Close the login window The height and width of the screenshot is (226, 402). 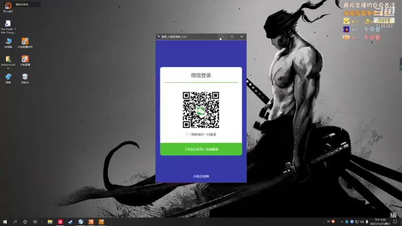(x=242, y=37)
